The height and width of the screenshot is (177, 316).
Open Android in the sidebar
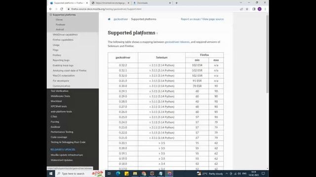[x=60, y=29]
